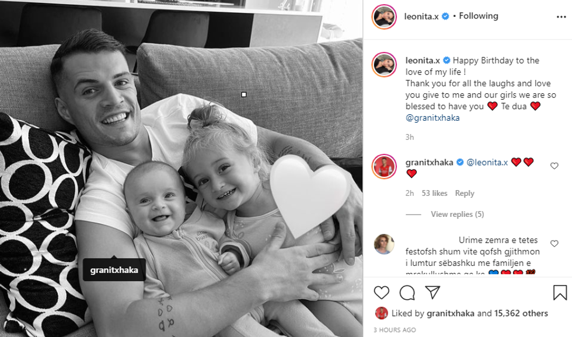Reply to granitxhaka's comment
Viewport: 572px width, 337px height.
coord(465,194)
